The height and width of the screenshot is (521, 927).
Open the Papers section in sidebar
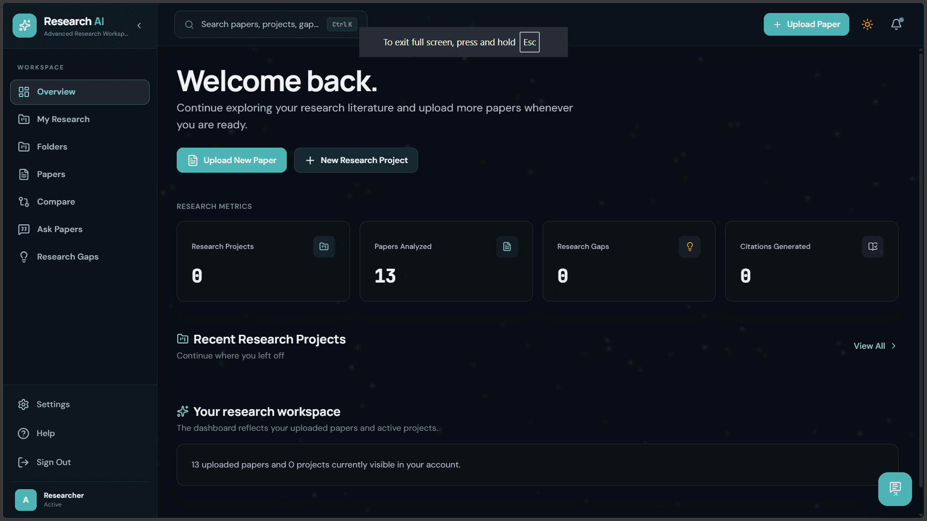80,174
